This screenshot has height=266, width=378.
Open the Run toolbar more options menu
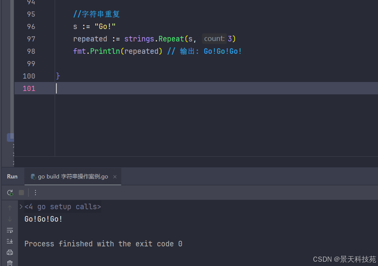[x=35, y=193]
